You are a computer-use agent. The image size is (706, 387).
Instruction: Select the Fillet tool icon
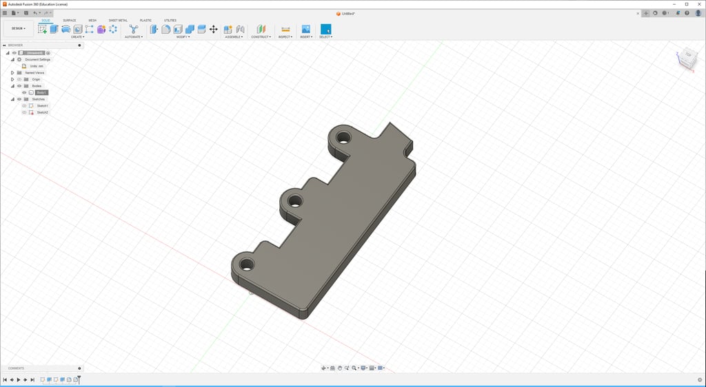click(166, 29)
